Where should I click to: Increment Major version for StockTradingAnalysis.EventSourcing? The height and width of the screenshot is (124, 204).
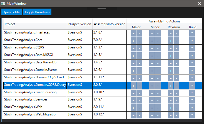[x=133, y=93]
